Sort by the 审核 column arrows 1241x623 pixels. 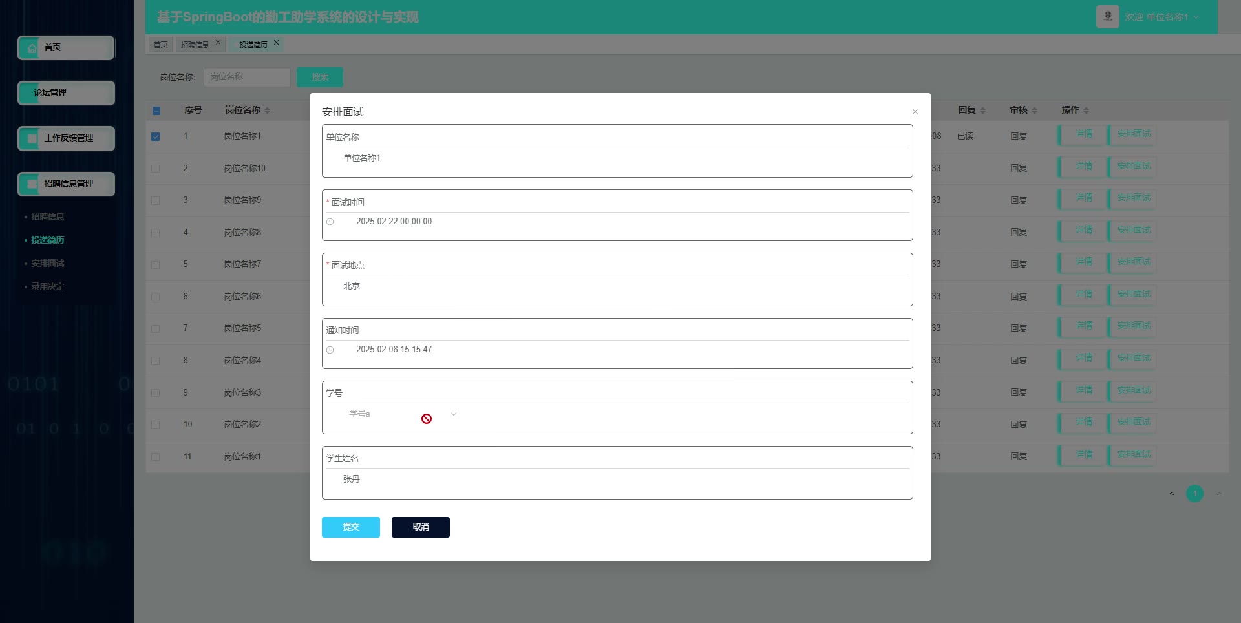[x=1034, y=111]
